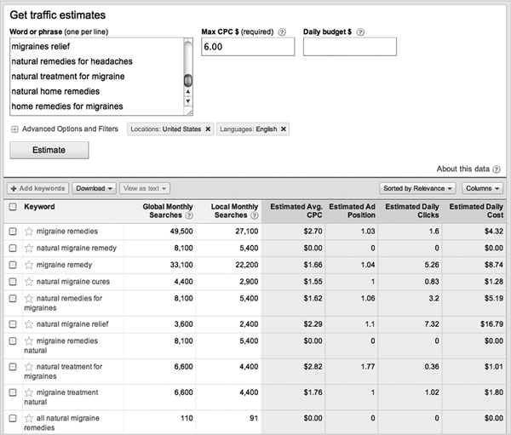Sort by Estimated Avg. CPC column header

point(296,211)
